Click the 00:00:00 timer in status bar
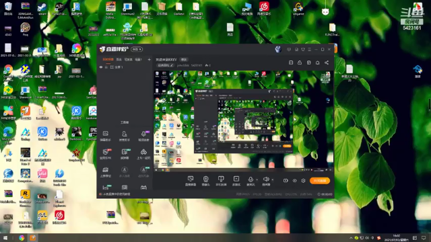The height and width of the screenshot is (242, 431). pyautogui.click(x=325, y=194)
